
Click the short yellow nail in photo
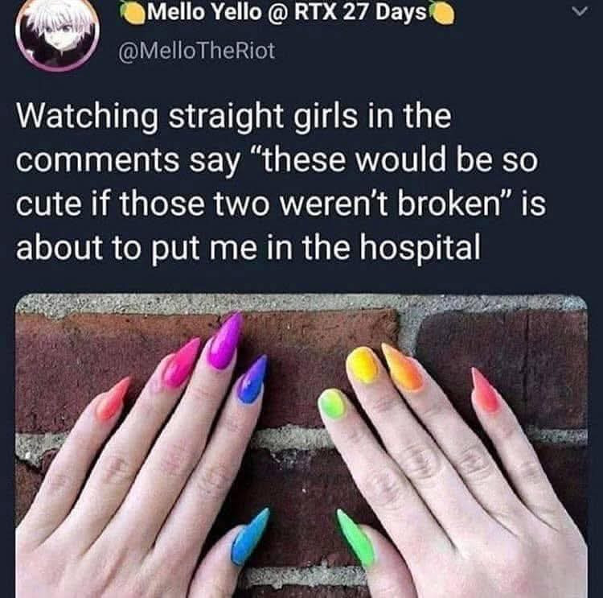(362, 365)
